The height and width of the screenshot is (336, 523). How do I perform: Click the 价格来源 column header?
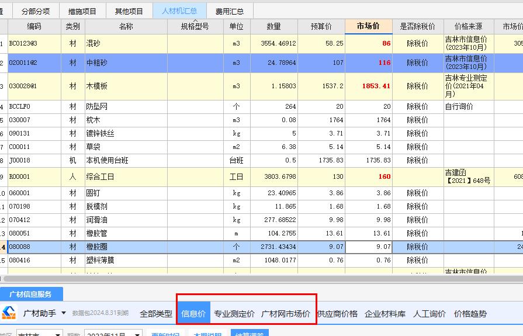(x=469, y=26)
